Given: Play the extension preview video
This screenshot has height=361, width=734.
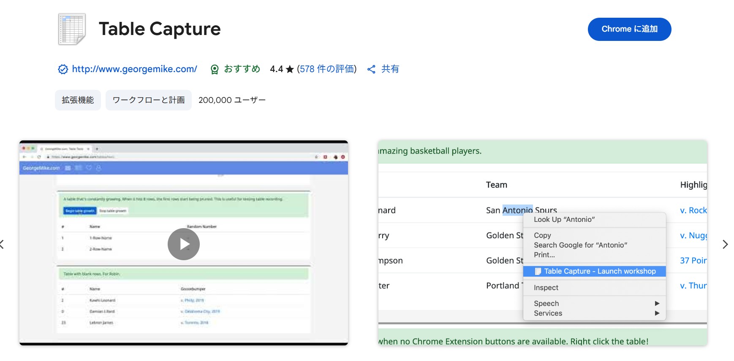Looking at the screenshot, I should [183, 244].
